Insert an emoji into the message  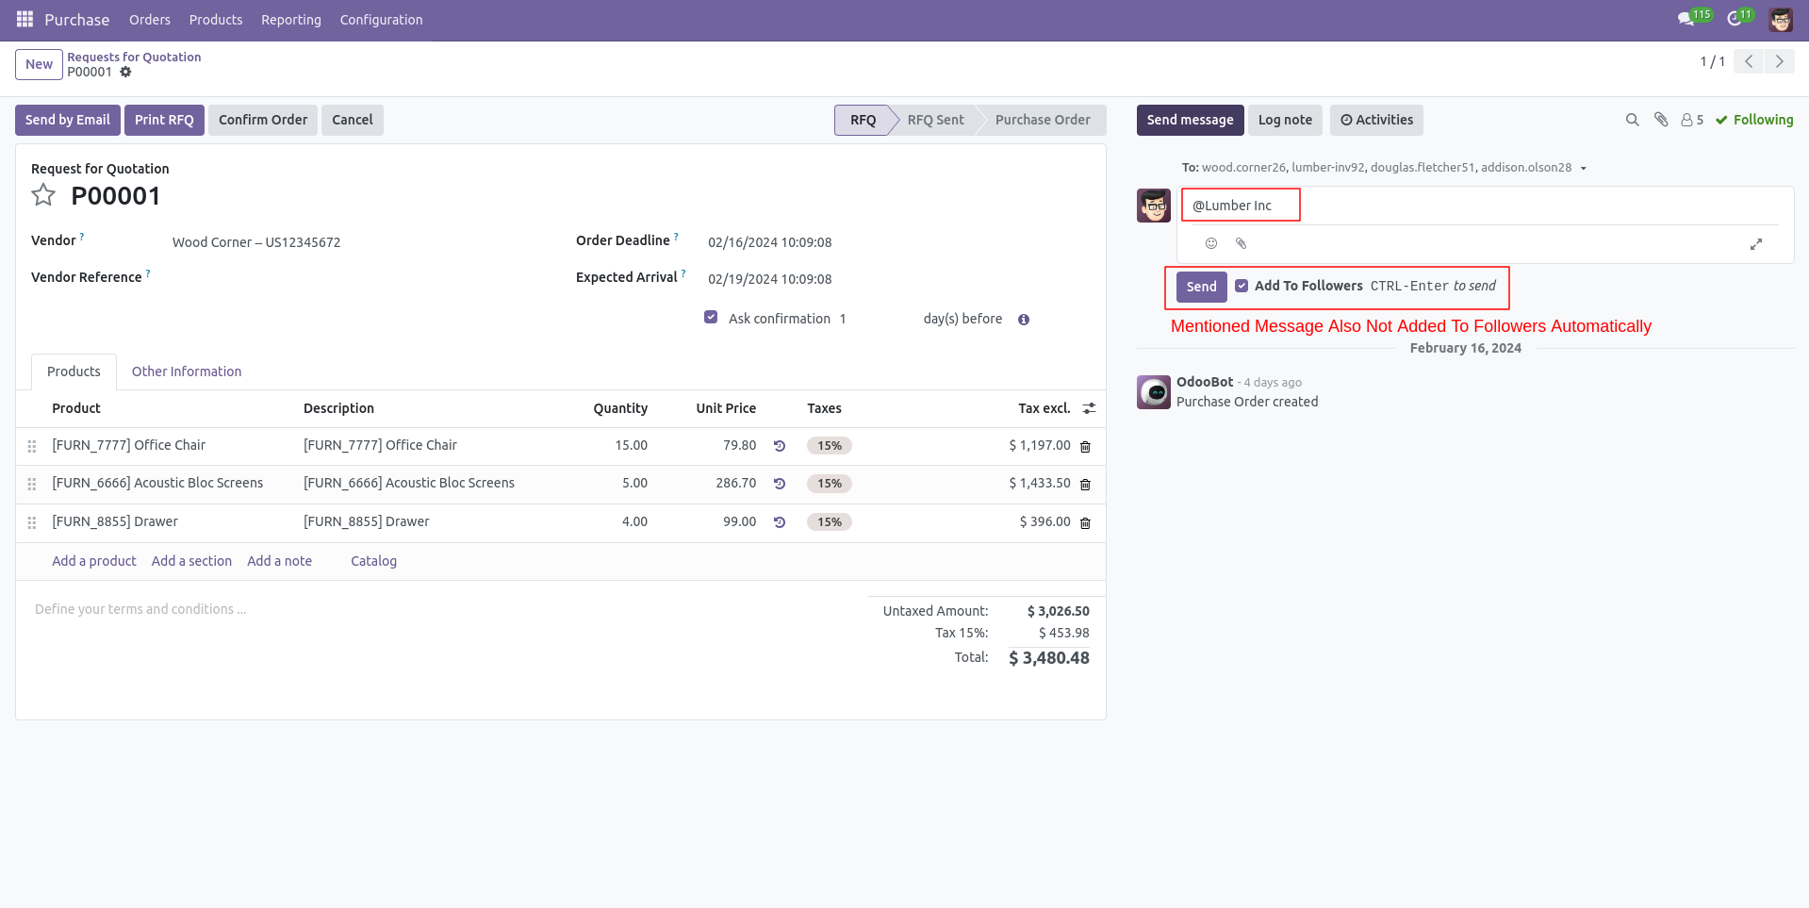[x=1210, y=243]
